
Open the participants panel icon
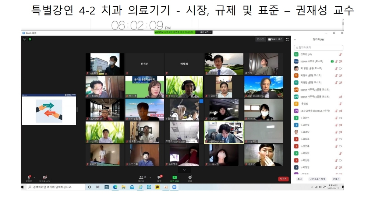point(141,177)
